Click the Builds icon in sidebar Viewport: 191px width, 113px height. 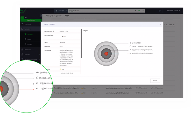25,39
